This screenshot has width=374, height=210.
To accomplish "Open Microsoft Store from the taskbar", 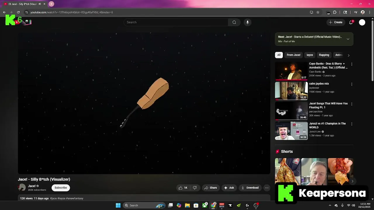I will coord(196,205).
